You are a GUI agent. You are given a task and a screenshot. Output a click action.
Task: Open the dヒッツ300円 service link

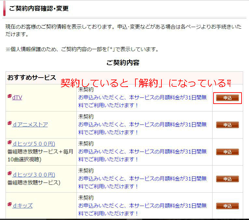tap(34, 175)
